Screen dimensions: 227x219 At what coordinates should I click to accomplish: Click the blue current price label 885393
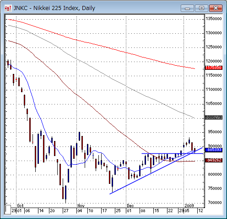(214, 150)
